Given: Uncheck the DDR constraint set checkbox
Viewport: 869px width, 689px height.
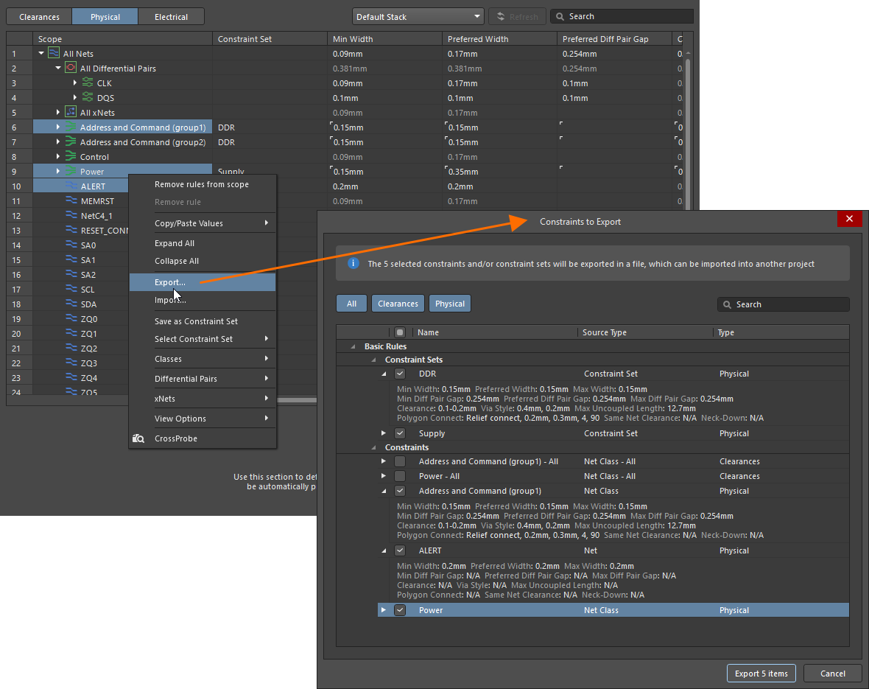Looking at the screenshot, I should pos(400,374).
